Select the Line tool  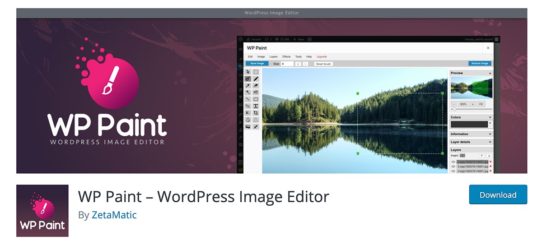tap(248, 99)
